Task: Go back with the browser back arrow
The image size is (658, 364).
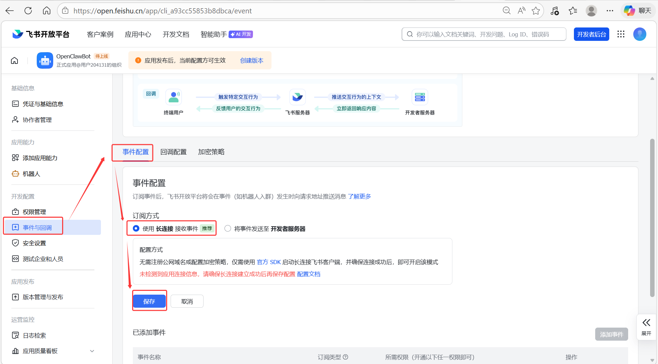Action: coord(10,11)
